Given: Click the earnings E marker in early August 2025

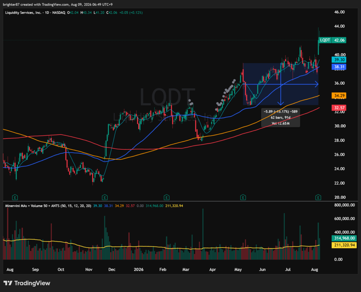Looking at the screenshot, I should [x=15, y=197].
